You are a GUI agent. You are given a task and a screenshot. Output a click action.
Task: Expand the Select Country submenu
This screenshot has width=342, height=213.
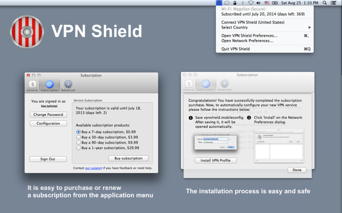coord(265,27)
